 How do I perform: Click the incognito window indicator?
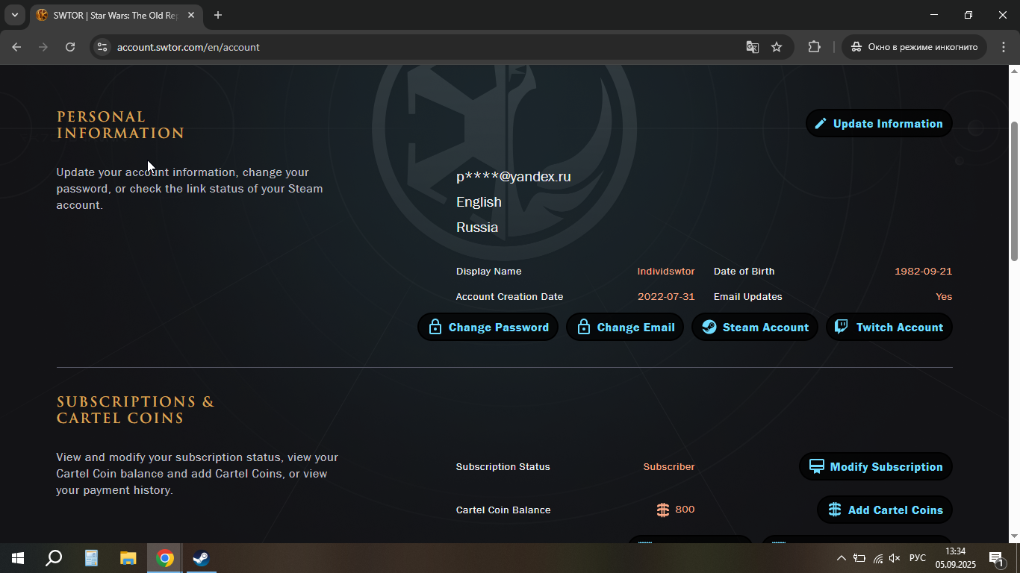(915, 47)
